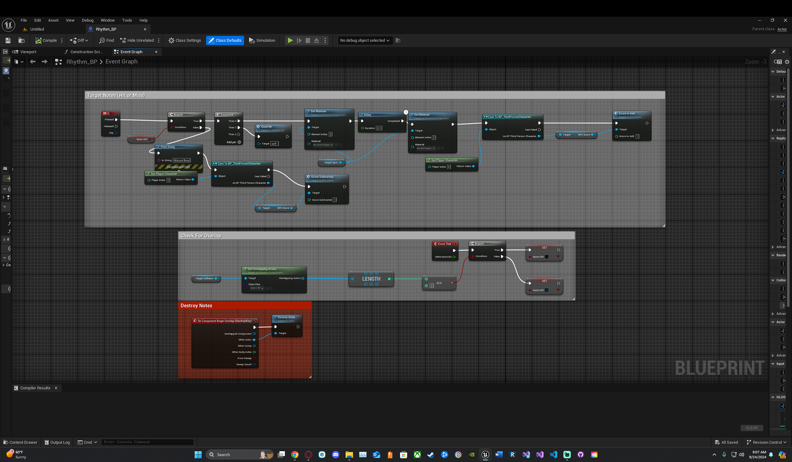The width and height of the screenshot is (792, 462).
Task: Open the debug object selection dropdown
Action: click(x=364, y=40)
